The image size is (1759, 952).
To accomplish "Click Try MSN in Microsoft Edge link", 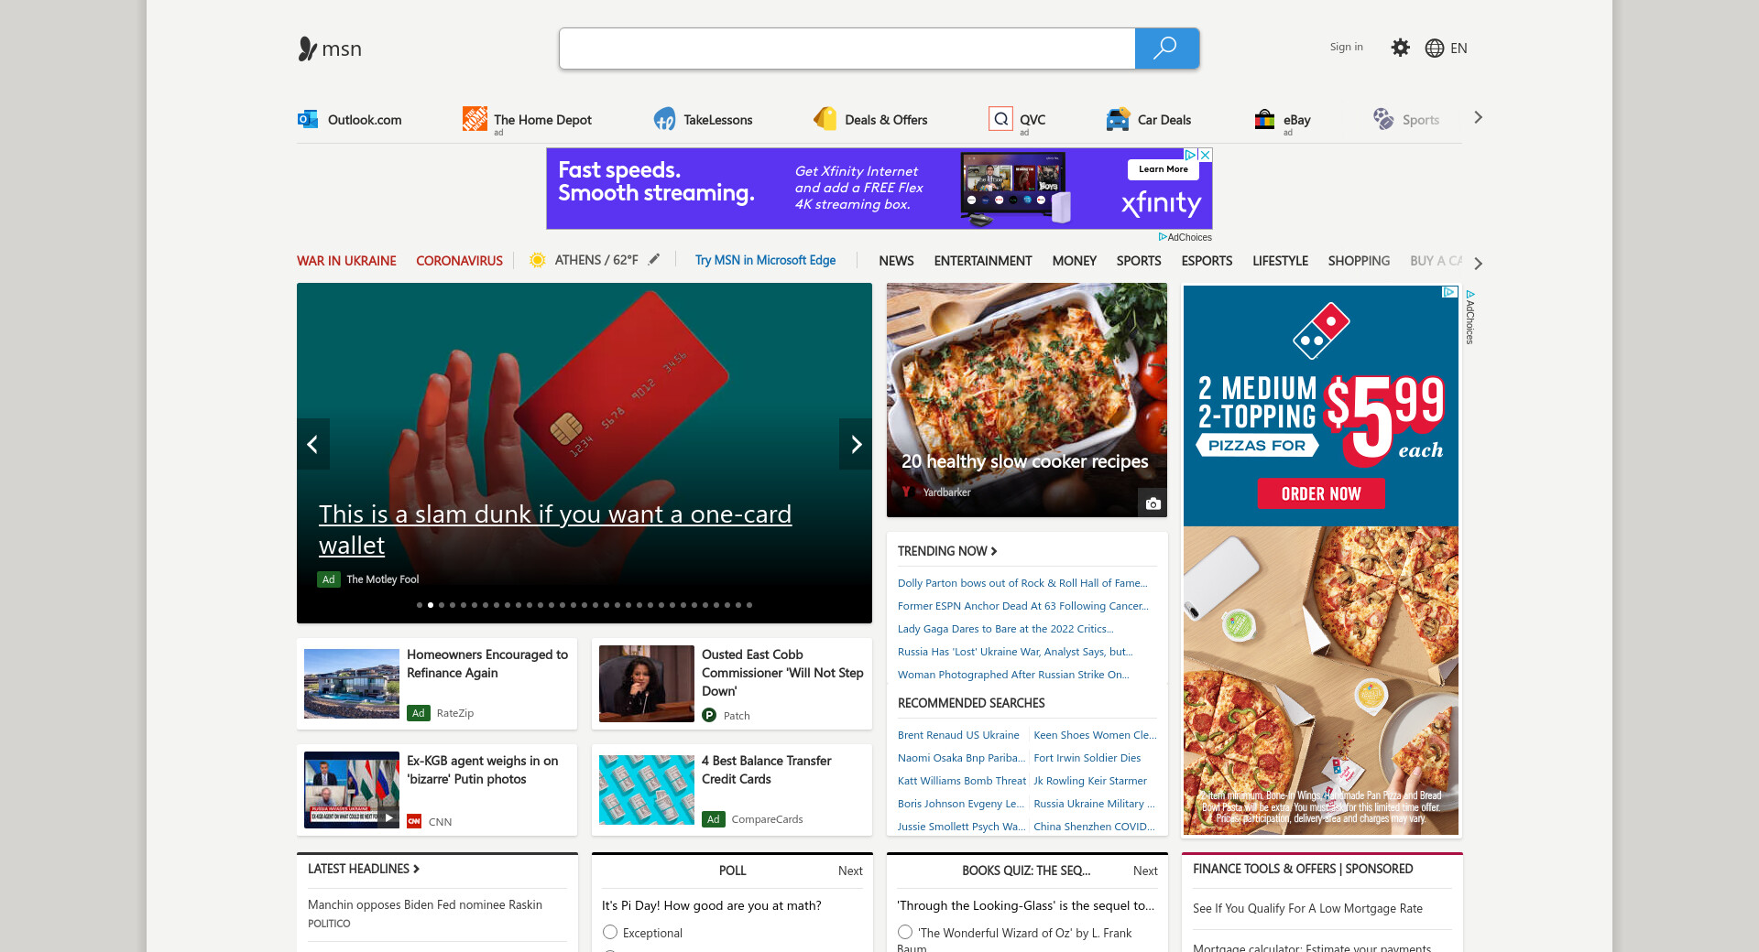I will 765,260.
